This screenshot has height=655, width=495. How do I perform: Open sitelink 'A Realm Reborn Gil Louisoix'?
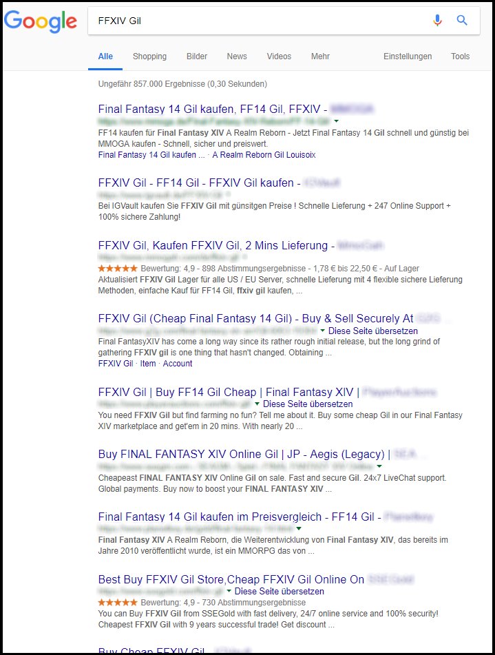(x=264, y=154)
